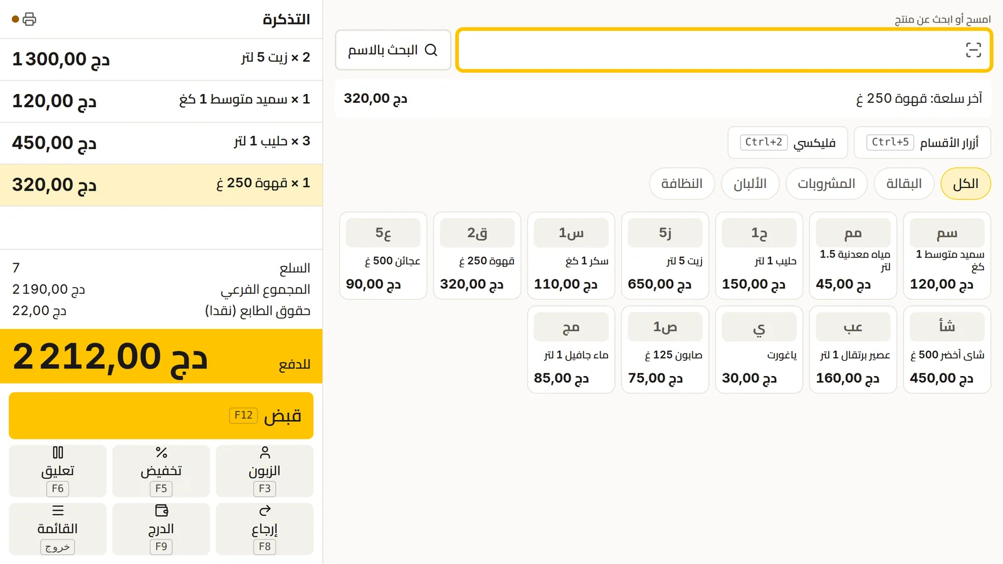Switch to البقالة category
The image size is (1003, 564).
tap(903, 184)
